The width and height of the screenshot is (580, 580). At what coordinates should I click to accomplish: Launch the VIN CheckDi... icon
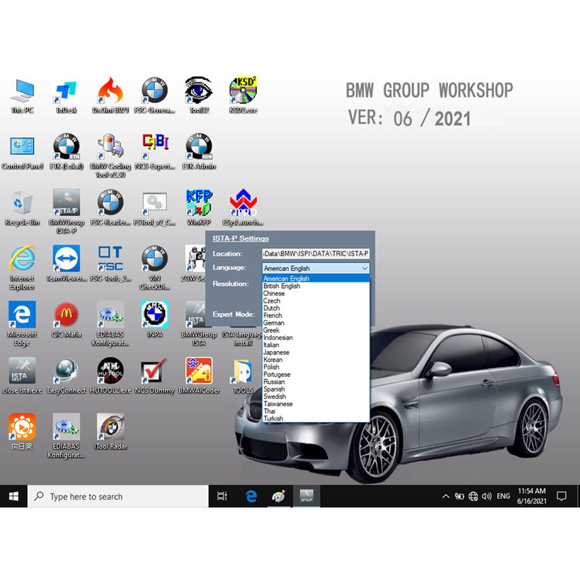pos(155,267)
